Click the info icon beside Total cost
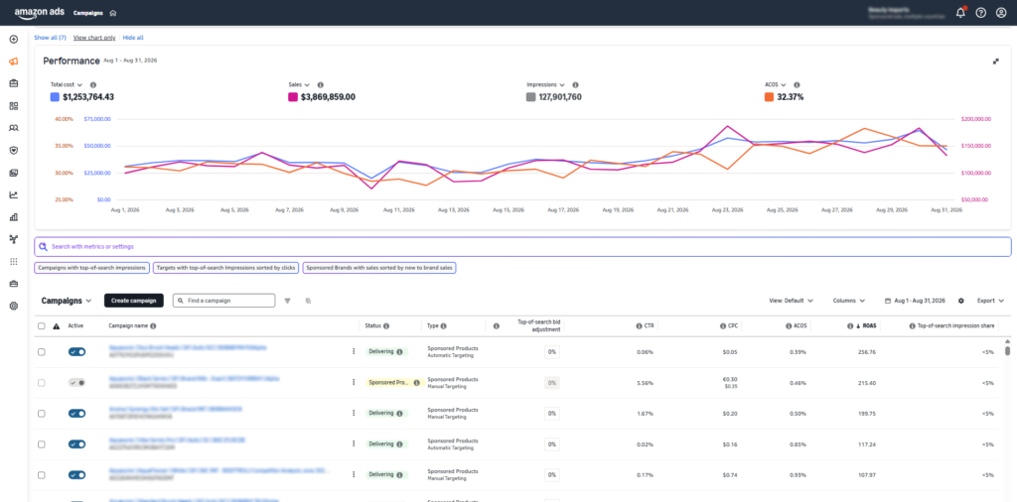The width and height of the screenshot is (1017, 502). coord(92,85)
